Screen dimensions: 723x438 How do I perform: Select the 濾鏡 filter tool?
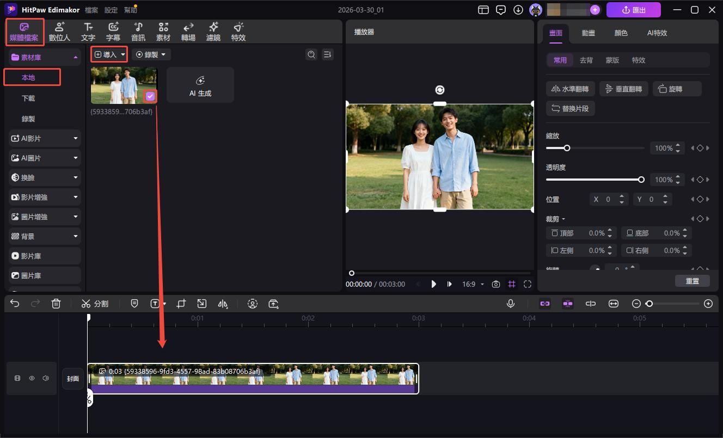213,32
